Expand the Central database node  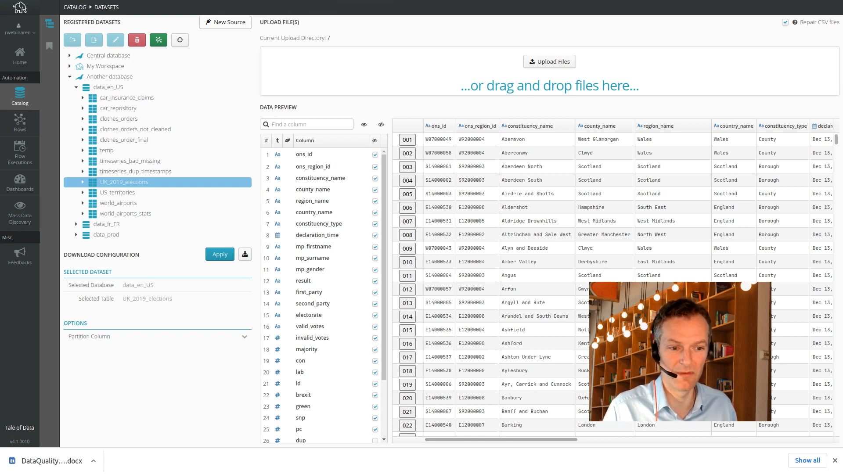(x=69, y=55)
